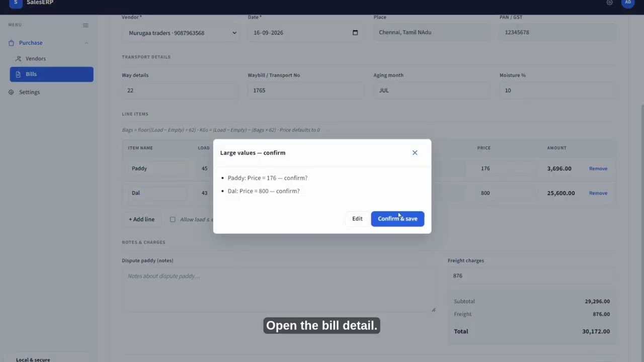Collapse sidebar with hamburger menu icon

[x=86, y=25]
